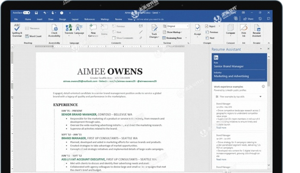The width and height of the screenshot is (300, 173).
Task: Launch Resume Assistant from ribbon
Action: click(x=257, y=30)
